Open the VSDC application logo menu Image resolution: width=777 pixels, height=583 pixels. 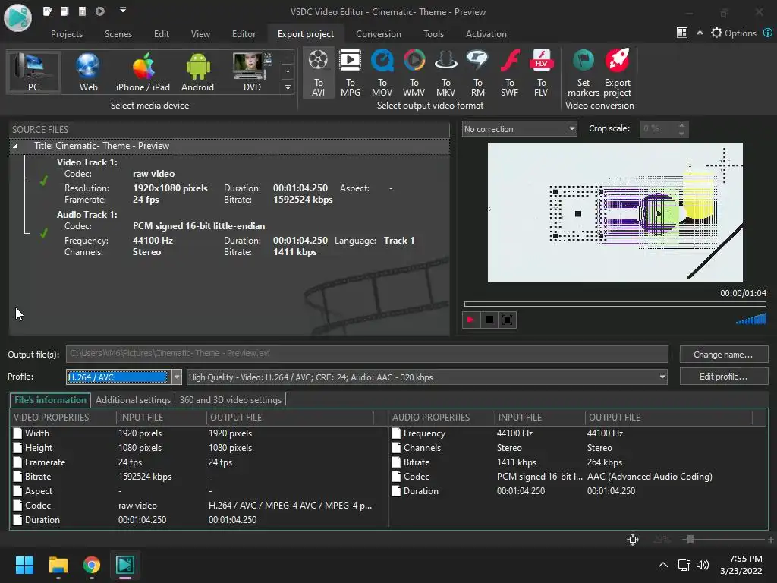pyautogui.click(x=18, y=18)
